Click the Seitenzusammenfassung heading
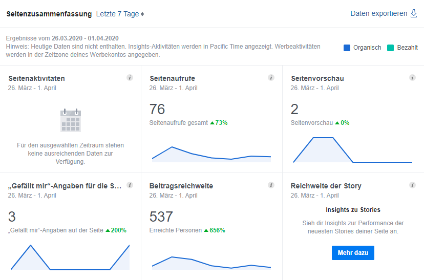The height and width of the screenshot is (280, 424). pyautogui.click(x=49, y=14)
